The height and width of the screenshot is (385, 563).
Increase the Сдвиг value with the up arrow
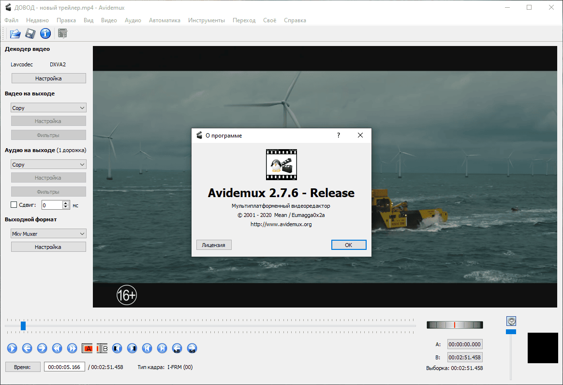pos(66,203)
